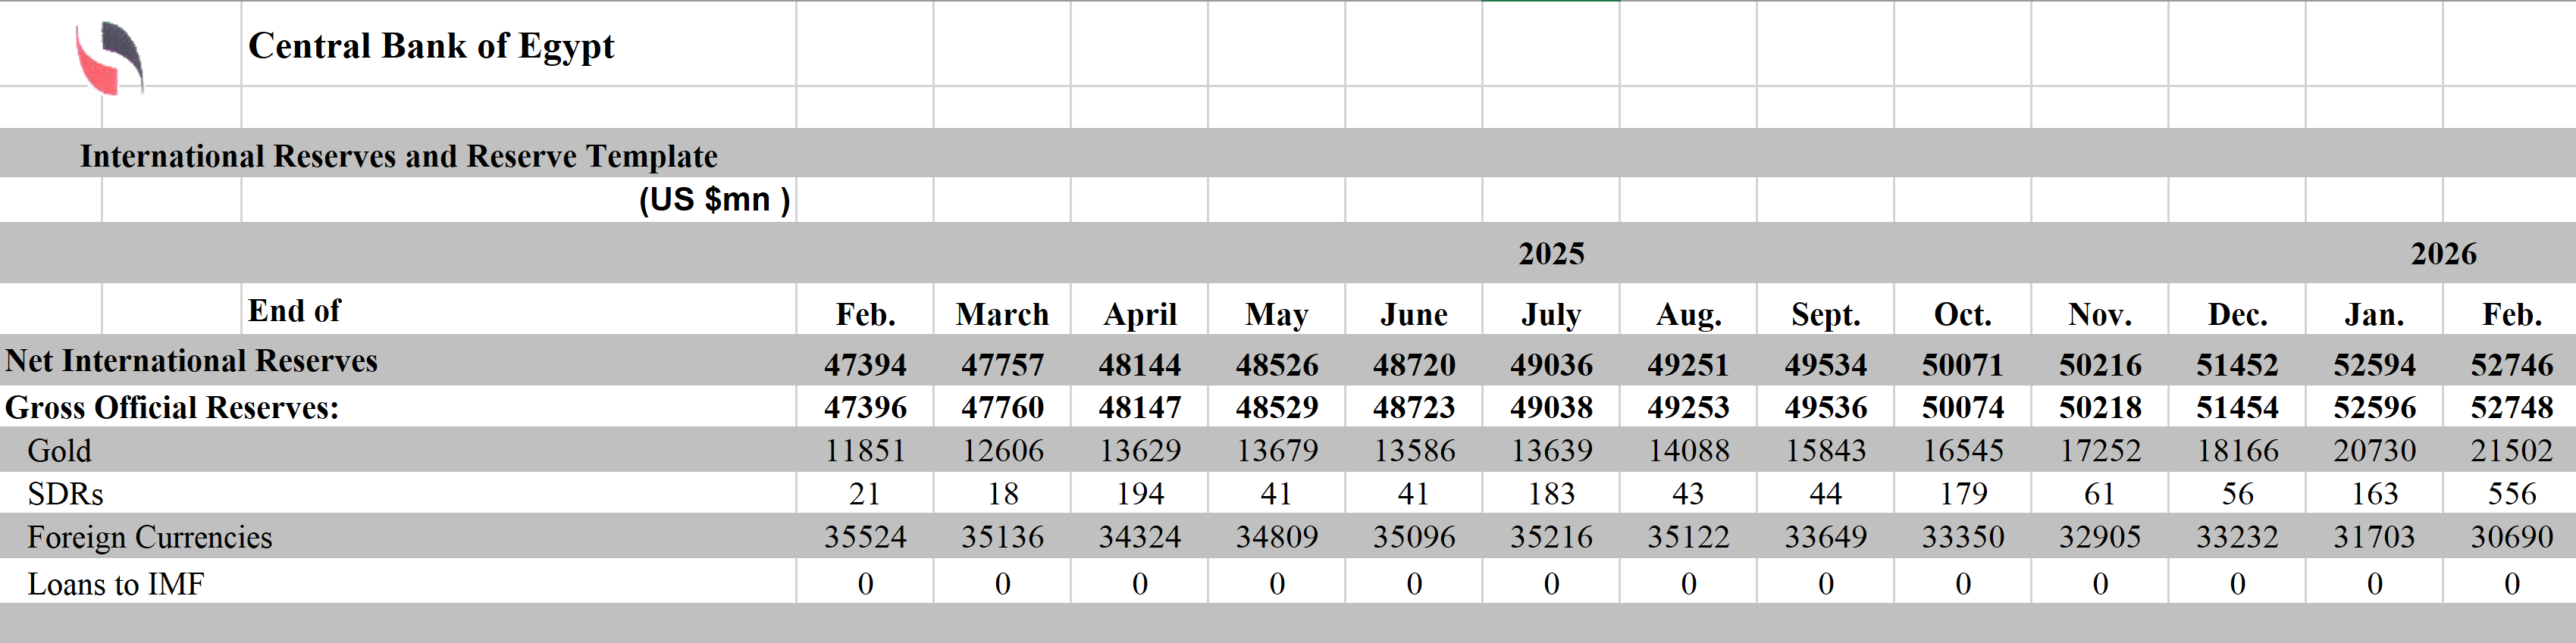The height and width of the screenshot is (643, 2576).
Task: Select the Net International Reserves row label
Action: (191, 361)
